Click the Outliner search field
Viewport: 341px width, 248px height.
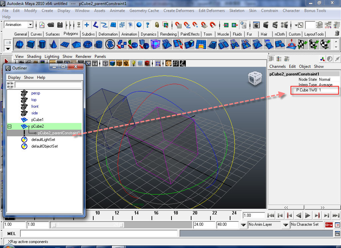48,85
